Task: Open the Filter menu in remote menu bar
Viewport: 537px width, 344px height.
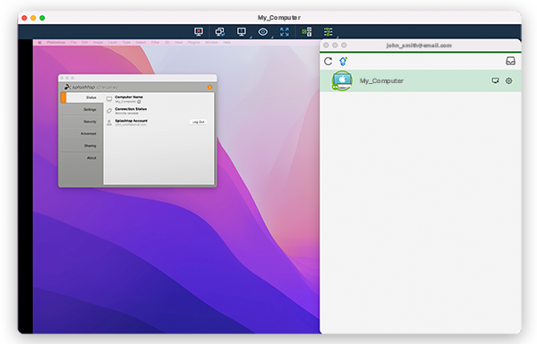Action: [x=155, y=42]
